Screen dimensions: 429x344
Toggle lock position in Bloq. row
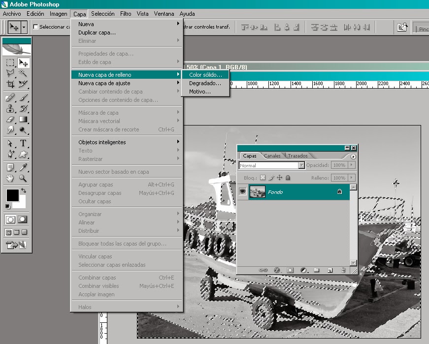(x=279, y=178)
